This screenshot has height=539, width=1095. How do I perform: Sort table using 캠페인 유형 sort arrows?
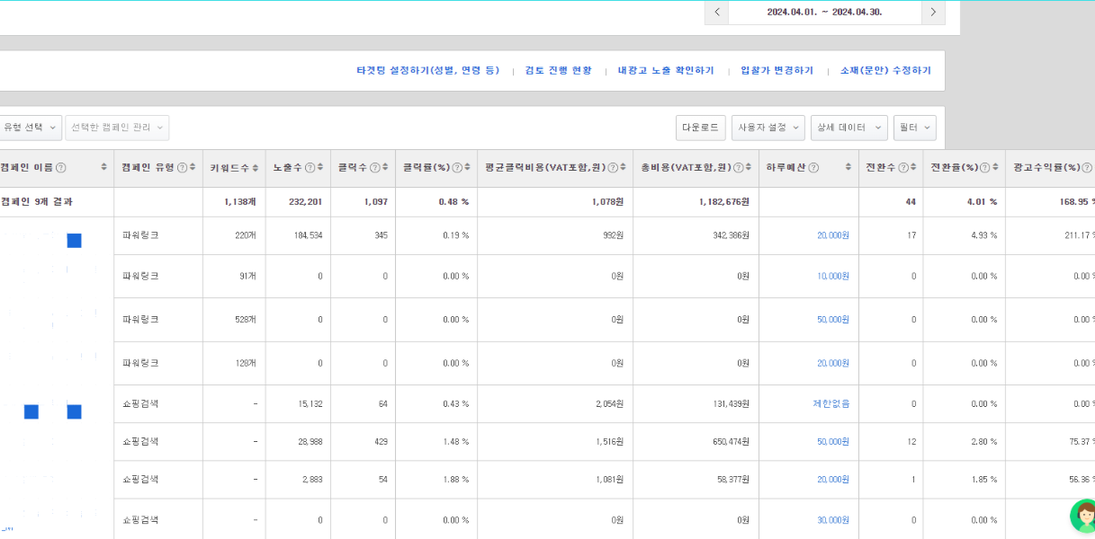193,168
